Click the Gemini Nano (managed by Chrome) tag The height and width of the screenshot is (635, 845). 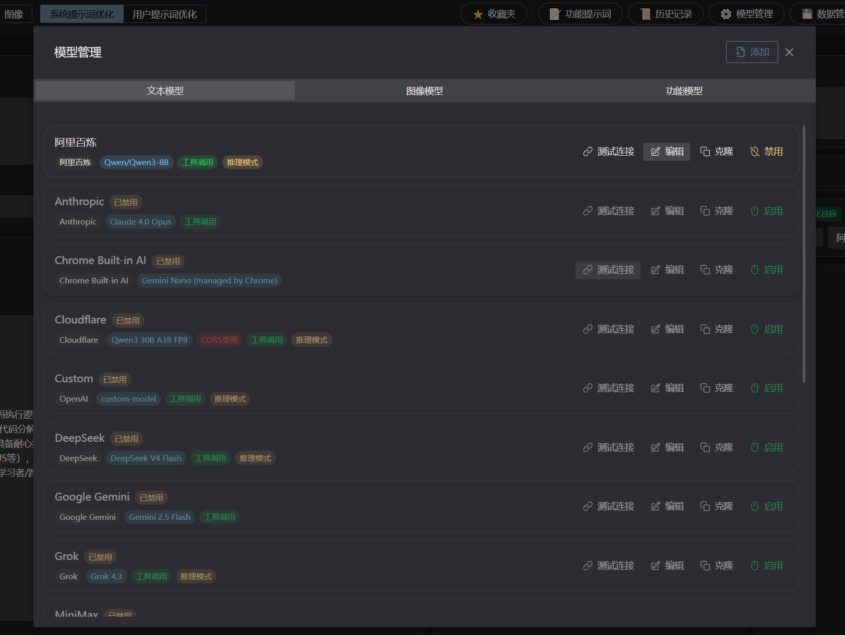209,281
